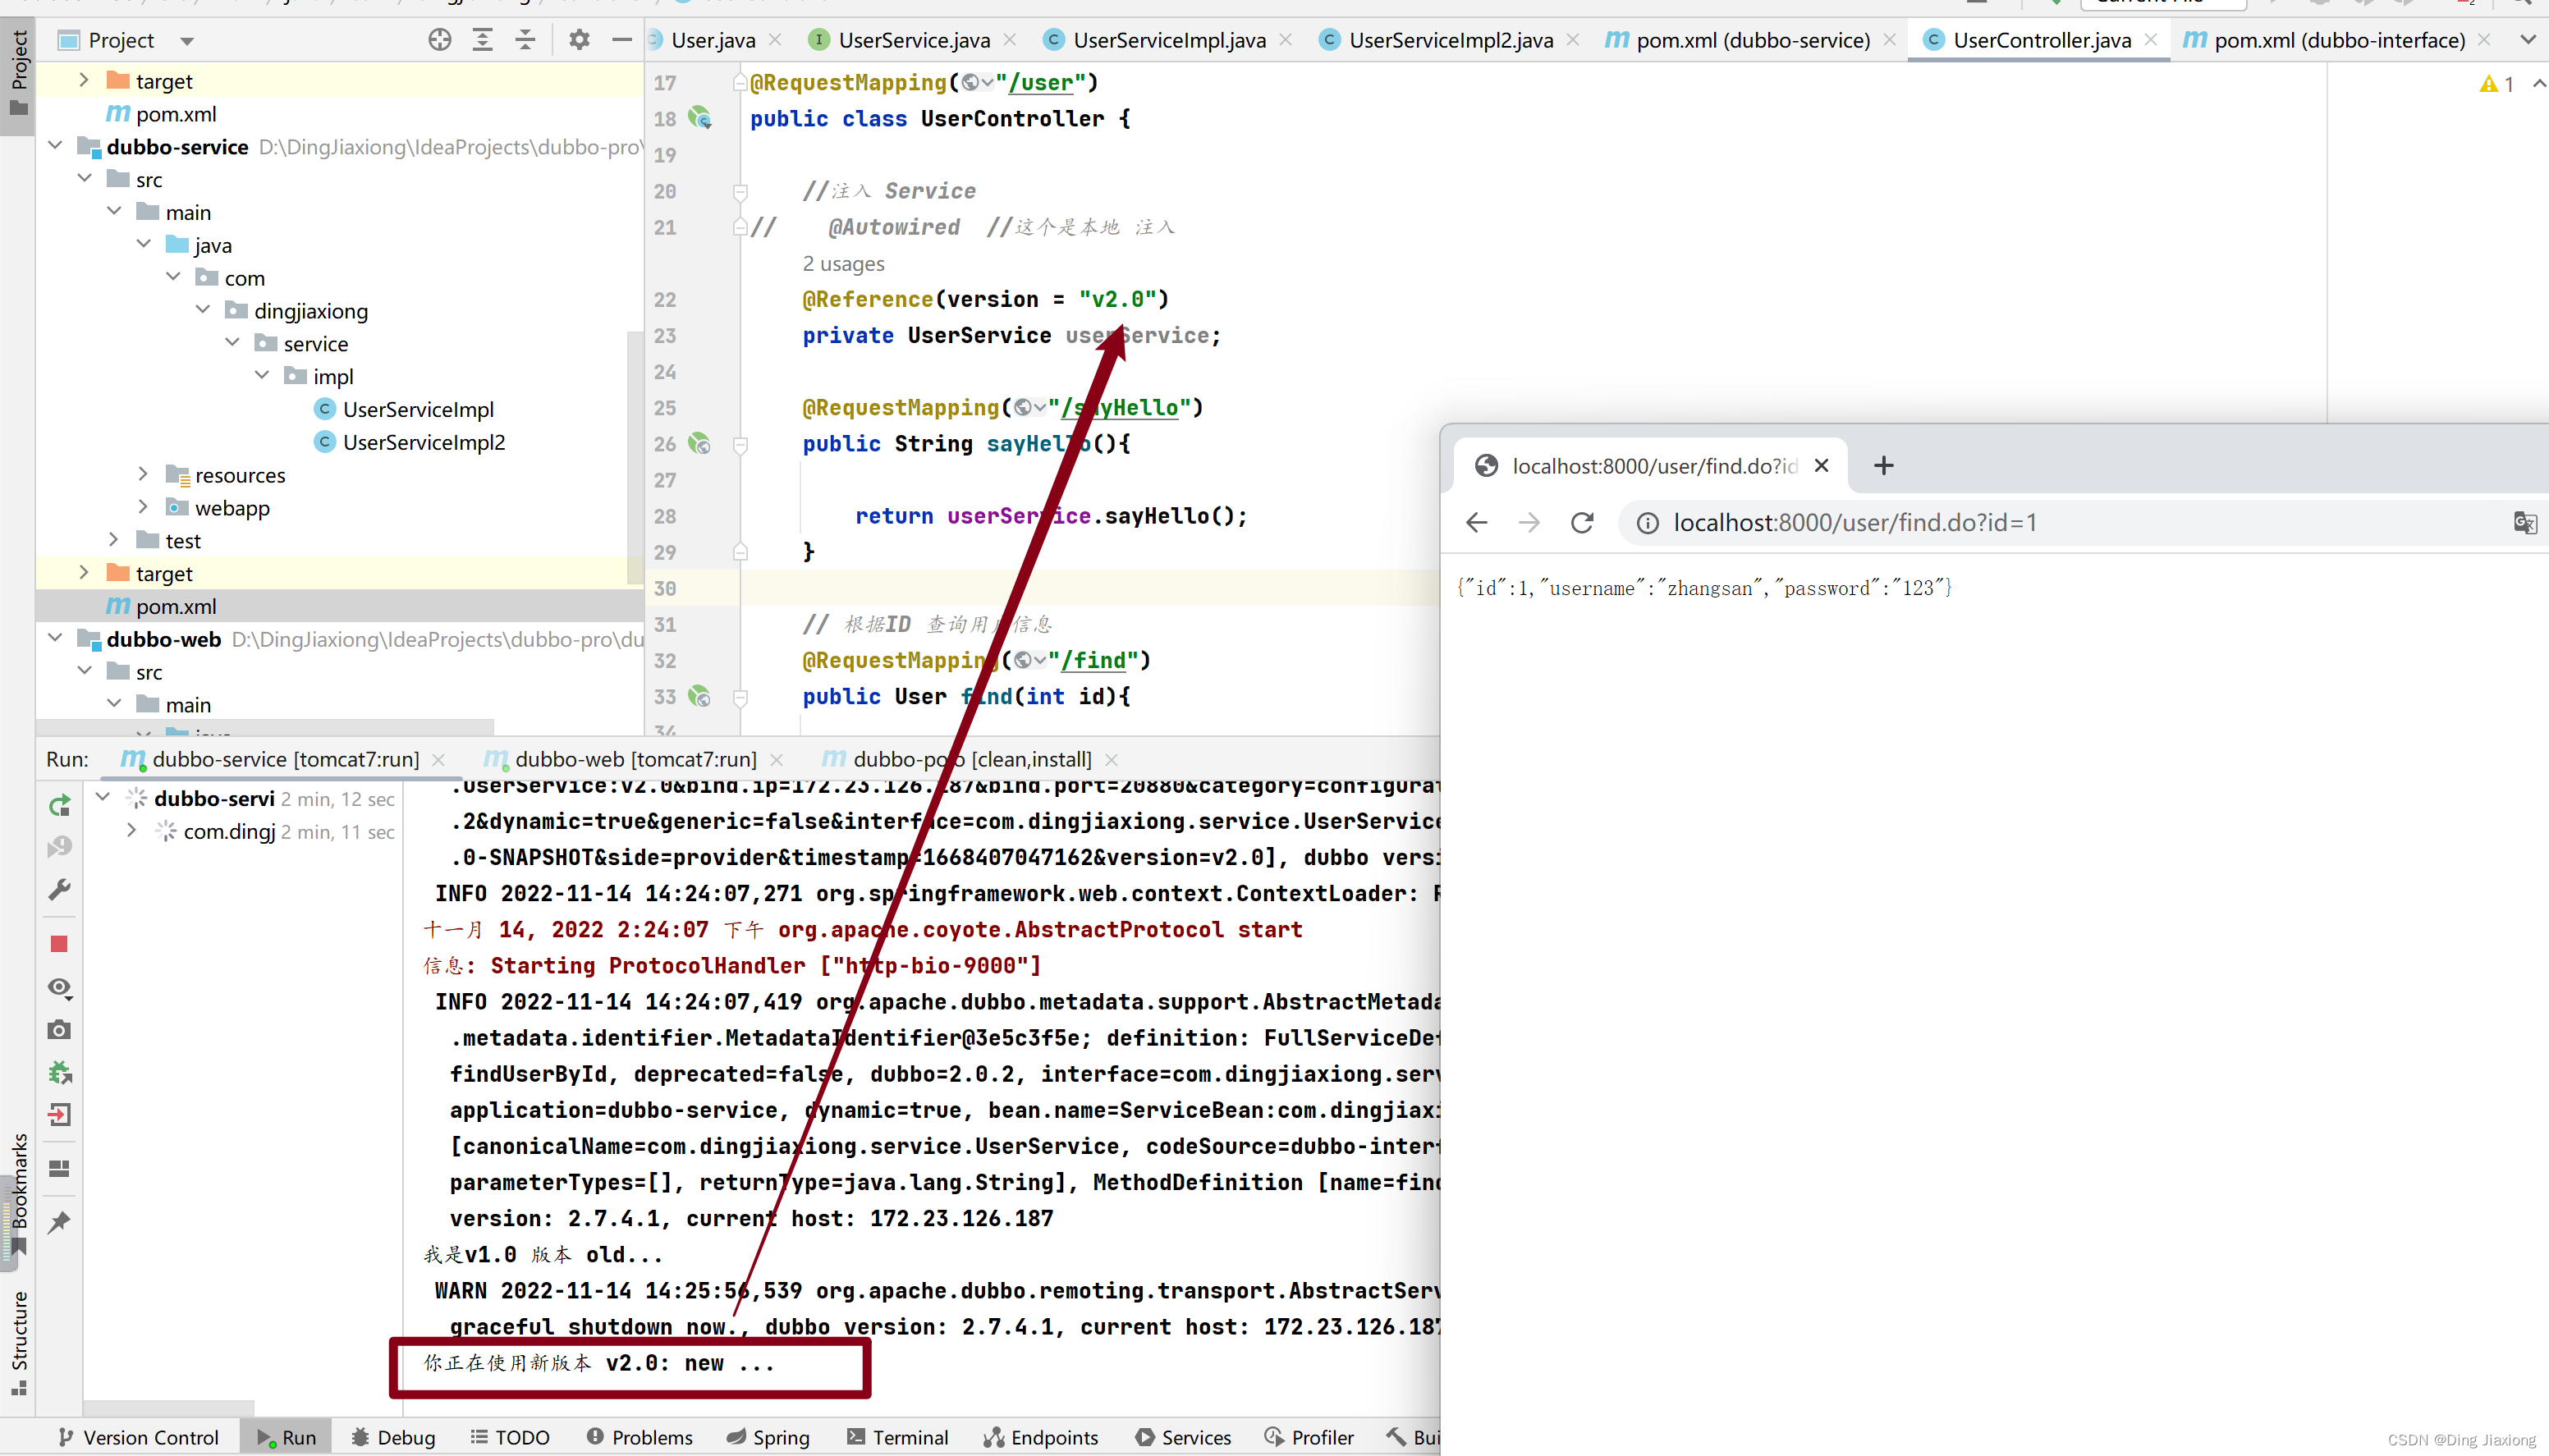Open the Project view dropdown
This screenshot has width=2549, height=1456.
[187, 41]
